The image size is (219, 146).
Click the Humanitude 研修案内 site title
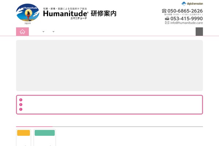pyautogui.click(x=80, y=14)
